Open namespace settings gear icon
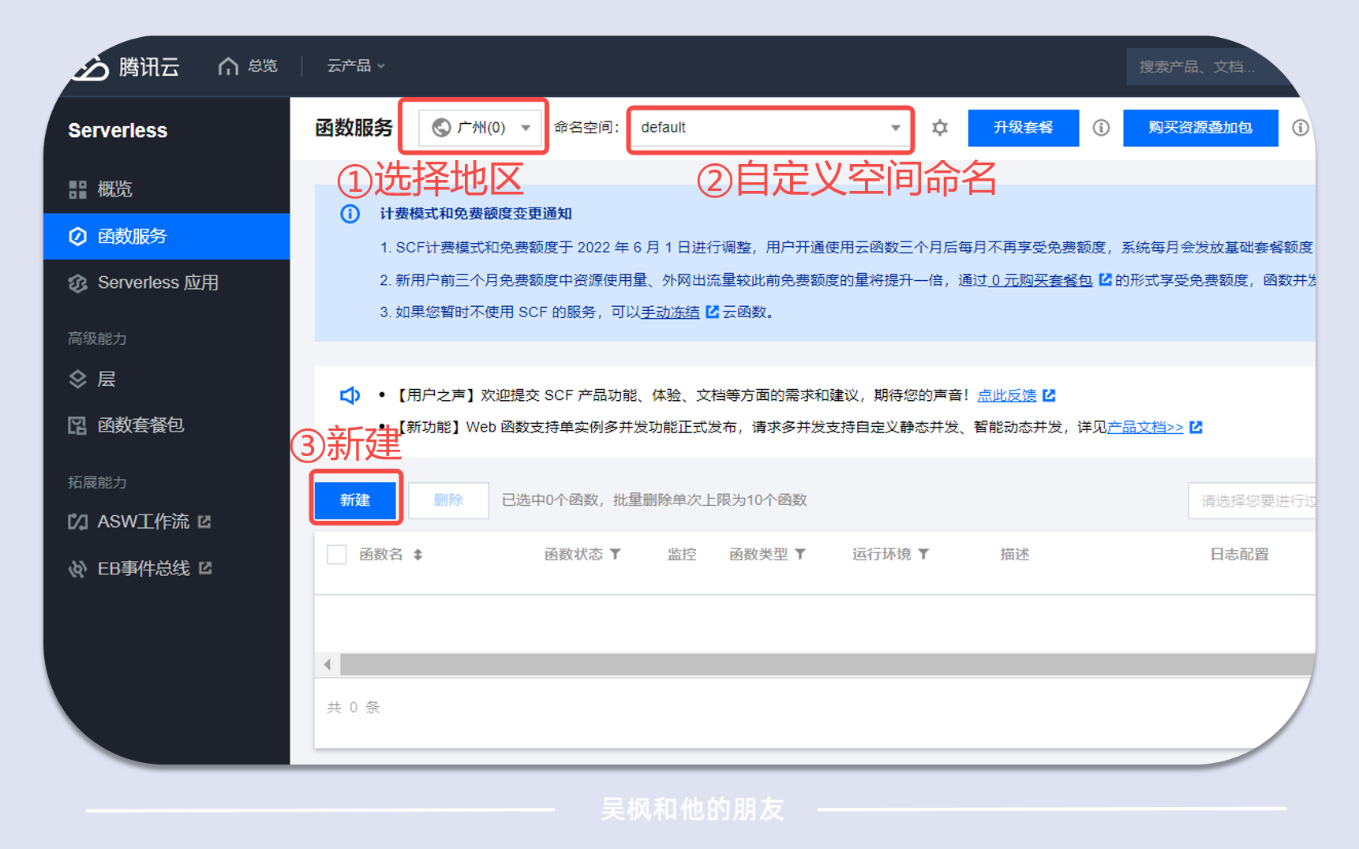This screenshot has height=849, width=1359. 939,127
